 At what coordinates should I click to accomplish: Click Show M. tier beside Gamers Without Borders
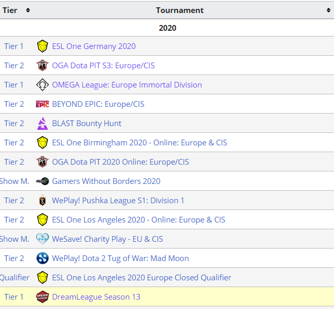pos(15,181)
